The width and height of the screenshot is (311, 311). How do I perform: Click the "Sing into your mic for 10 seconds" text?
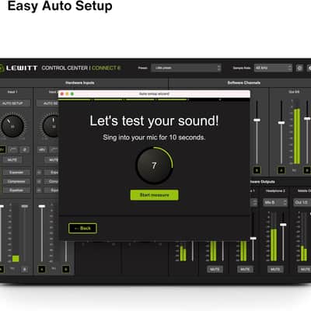point(154,138)
